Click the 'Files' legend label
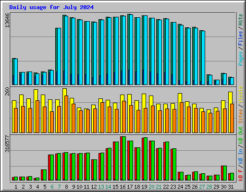The height and width of the screenshot is (192, 246). (241, 38)
